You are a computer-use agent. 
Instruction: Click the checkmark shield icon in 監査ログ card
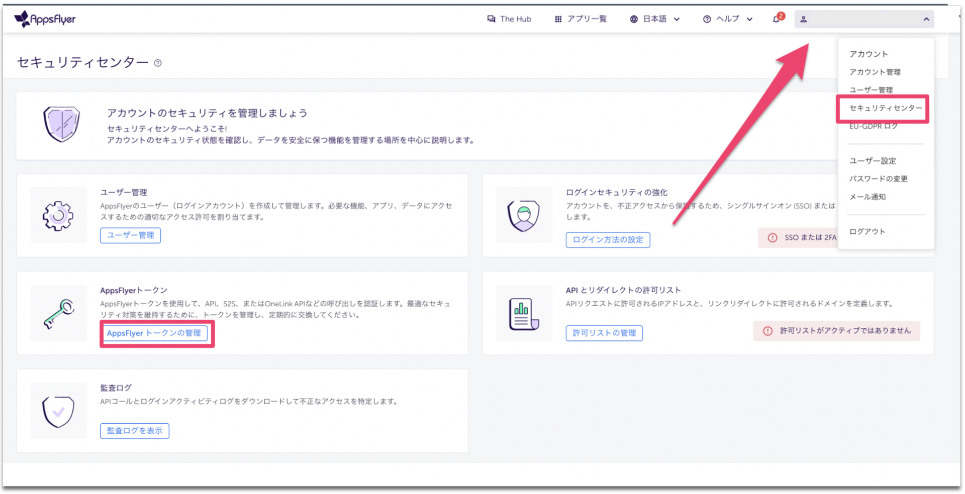(58, 412)
